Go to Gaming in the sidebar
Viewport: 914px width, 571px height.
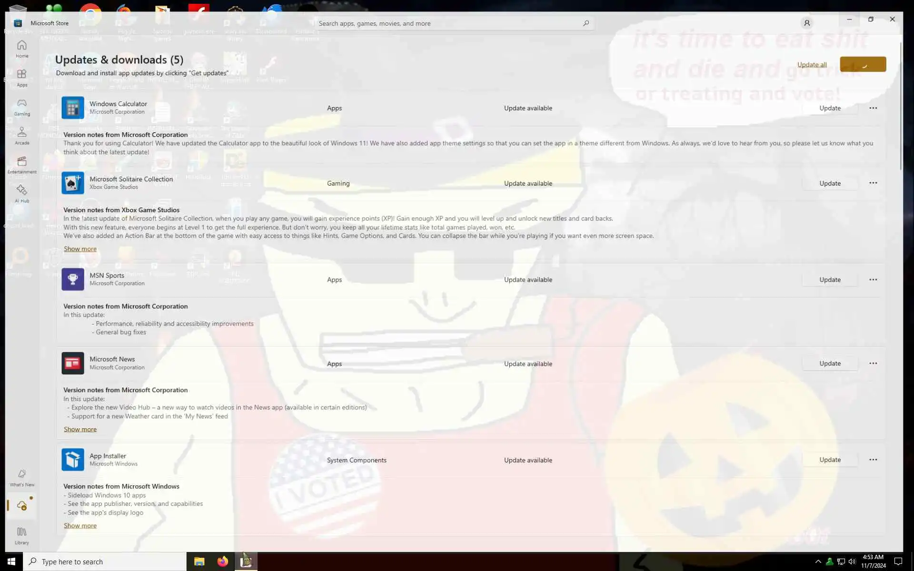[22, 107]
